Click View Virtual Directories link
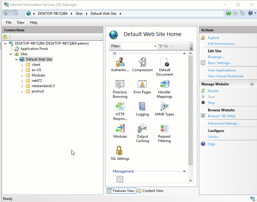This screenshot has height=202, width=257. pyautogui.click(x=226, y=76)
